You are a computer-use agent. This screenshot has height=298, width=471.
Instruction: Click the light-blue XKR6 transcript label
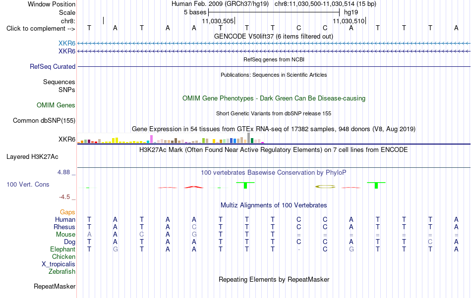pyautogui.click(x=67, y=44)
